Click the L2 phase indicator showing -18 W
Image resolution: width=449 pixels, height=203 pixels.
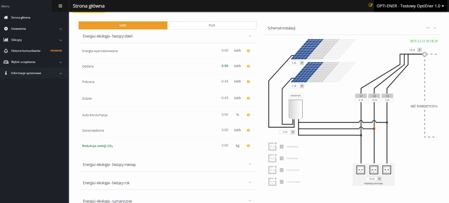[x=374, y=98]
